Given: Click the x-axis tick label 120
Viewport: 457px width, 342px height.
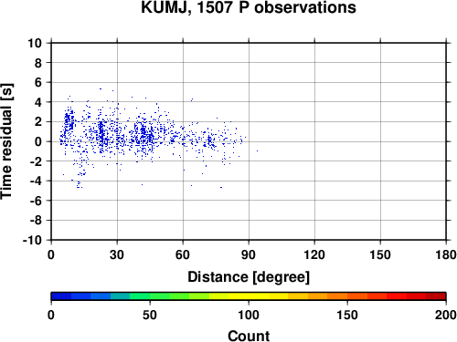Looking at the screenshot, I should (x=314, y=254).
